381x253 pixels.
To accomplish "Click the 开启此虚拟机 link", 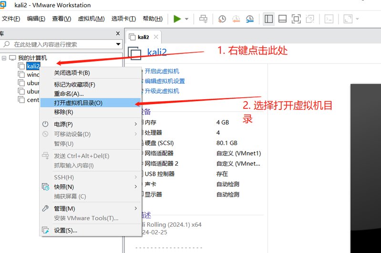I will point(162,71).
